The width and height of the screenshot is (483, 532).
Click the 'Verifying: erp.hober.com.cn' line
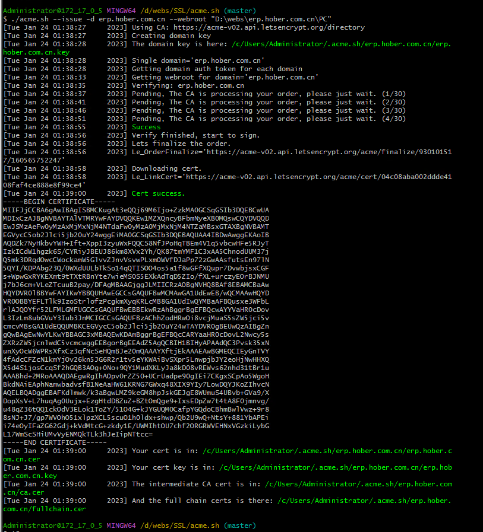coord(188,85)
